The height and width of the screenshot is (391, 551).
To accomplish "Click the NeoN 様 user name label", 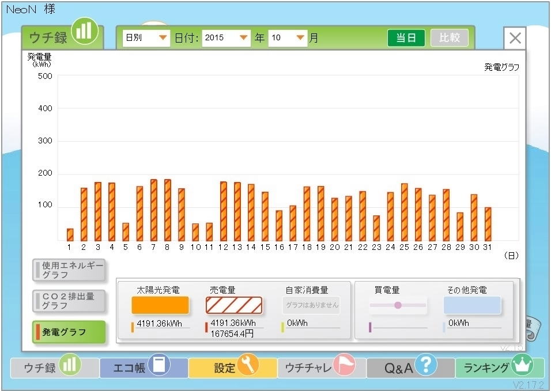I will click(x=31, y=9).
